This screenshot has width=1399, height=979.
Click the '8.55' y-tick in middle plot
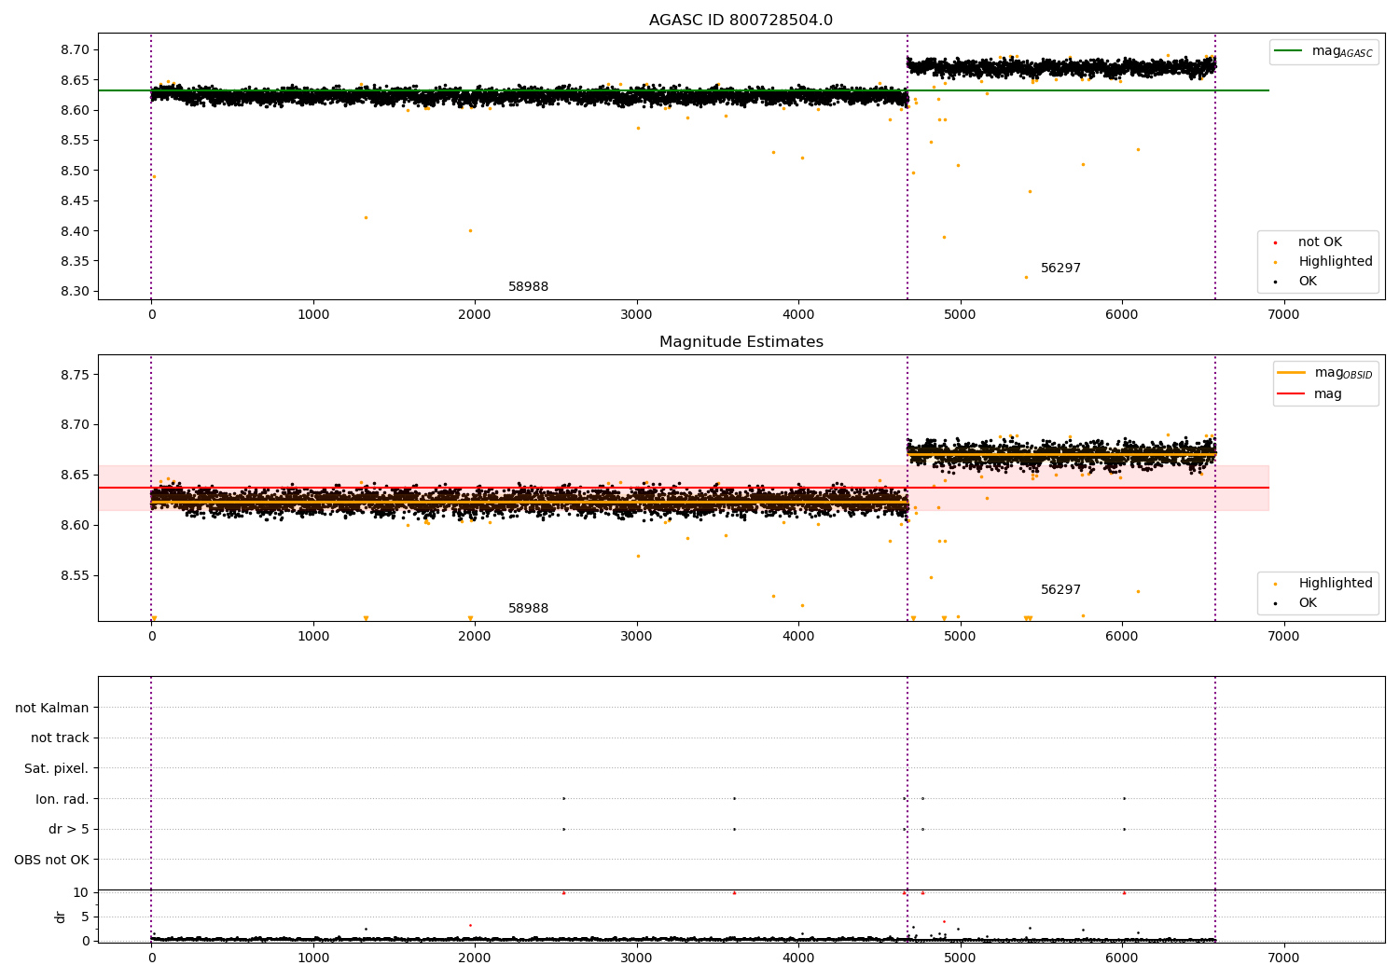tap(76, 576)
